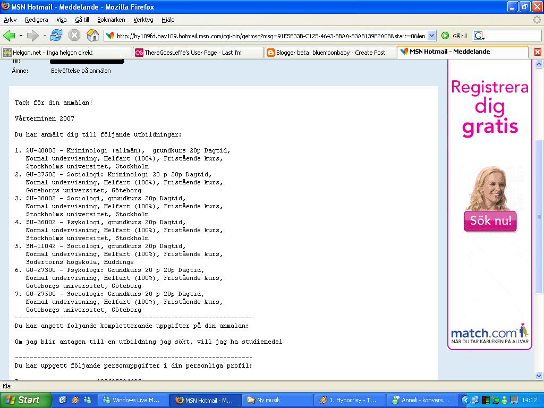Open the Redigera menu
This screenshot has height=408, width=544.
tap(37, 20)
